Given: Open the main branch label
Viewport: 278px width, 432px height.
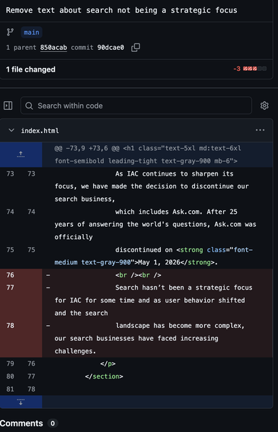Looking at the screenshot, I should click(x=31, y=33).
